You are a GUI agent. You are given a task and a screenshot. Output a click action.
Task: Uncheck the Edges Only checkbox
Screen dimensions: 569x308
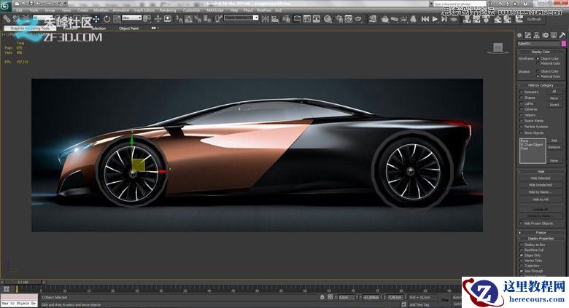pyautogui.click(x=522, y=256)
